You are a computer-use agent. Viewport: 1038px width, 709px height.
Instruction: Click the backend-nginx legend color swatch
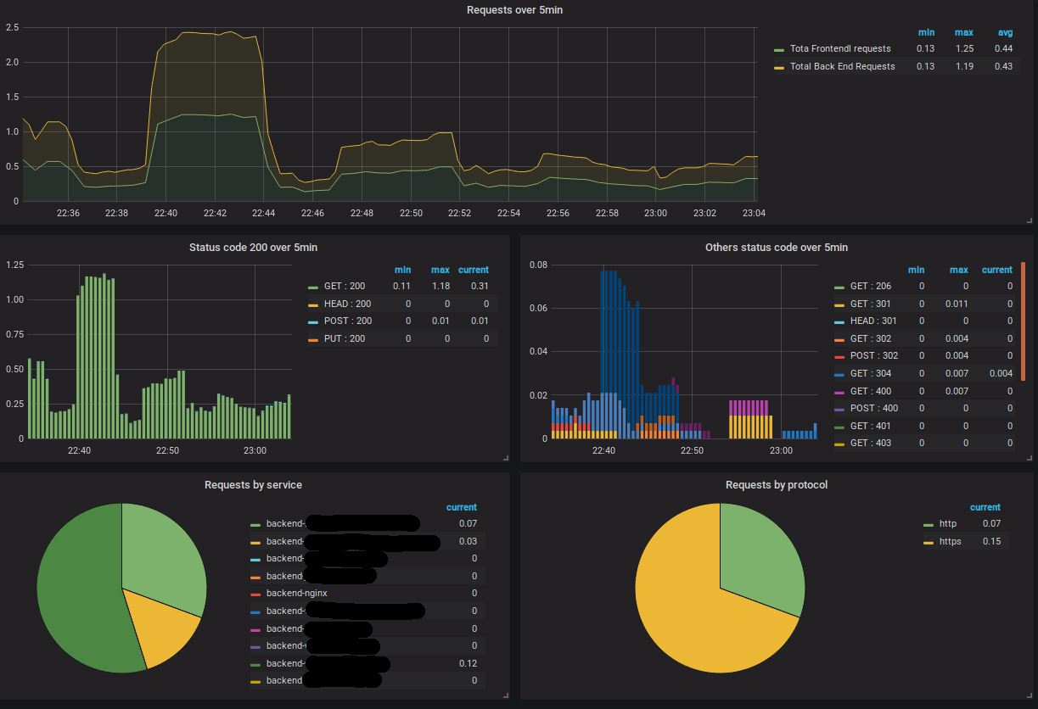tap(255, 594)
